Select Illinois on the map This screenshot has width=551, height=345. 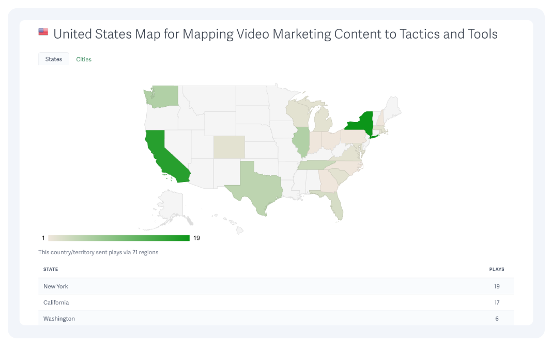(x=302, y=144)
